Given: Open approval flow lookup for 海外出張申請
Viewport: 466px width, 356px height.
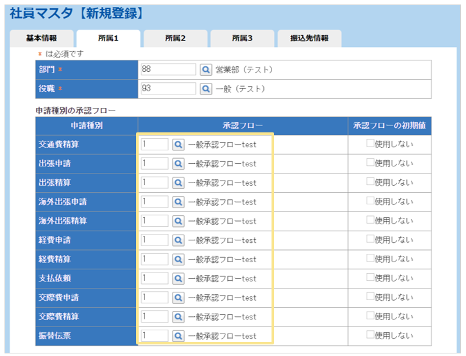Looking at the screenshot, I should click(x=179, y=202).
